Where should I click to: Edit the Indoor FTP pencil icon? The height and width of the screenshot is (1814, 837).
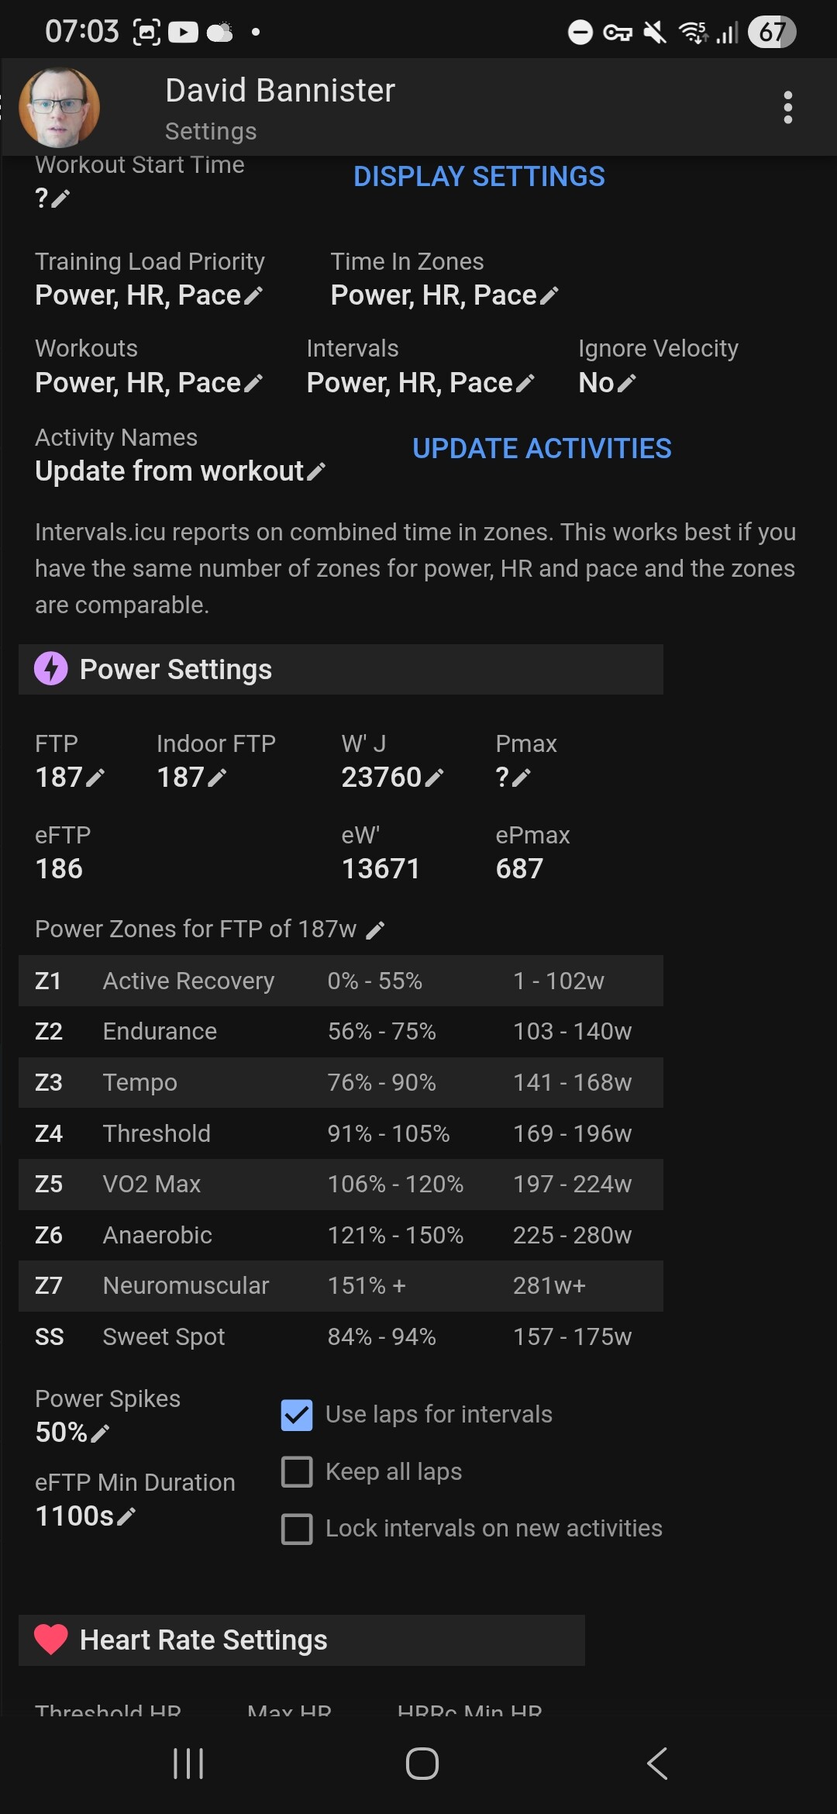pyautogui.click(x=217, y=778)
